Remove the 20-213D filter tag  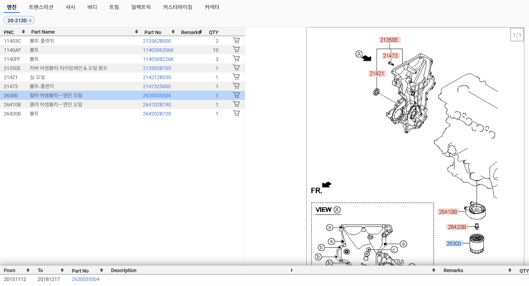[x=30, y=20]
